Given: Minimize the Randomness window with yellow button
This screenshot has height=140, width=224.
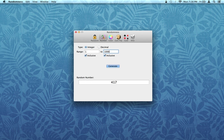Looking at the screenshot, I should point(79,32).
